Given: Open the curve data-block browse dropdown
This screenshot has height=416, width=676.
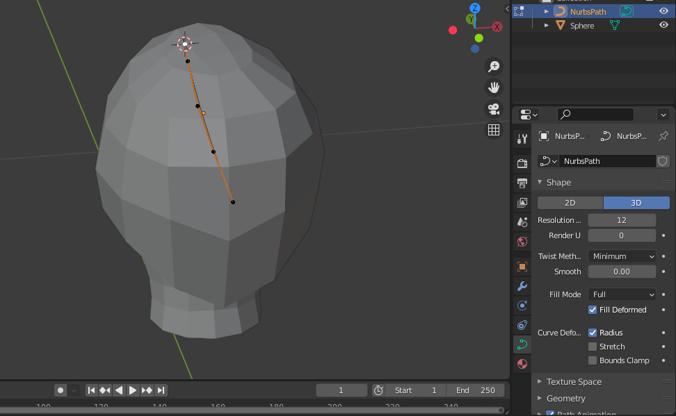Looking at the screenshot, I should pos(549,161).
